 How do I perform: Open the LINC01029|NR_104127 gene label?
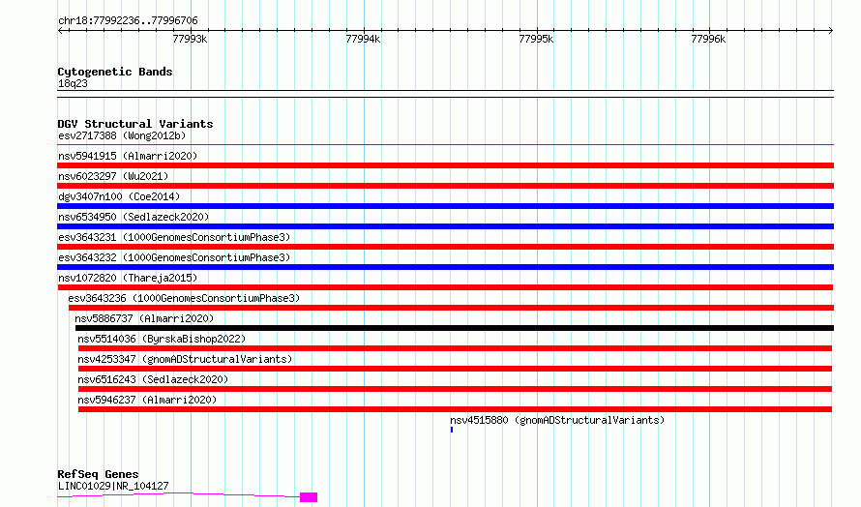(113, 486)
